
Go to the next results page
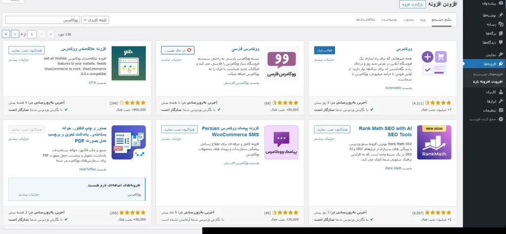click(x=15, y=34)
